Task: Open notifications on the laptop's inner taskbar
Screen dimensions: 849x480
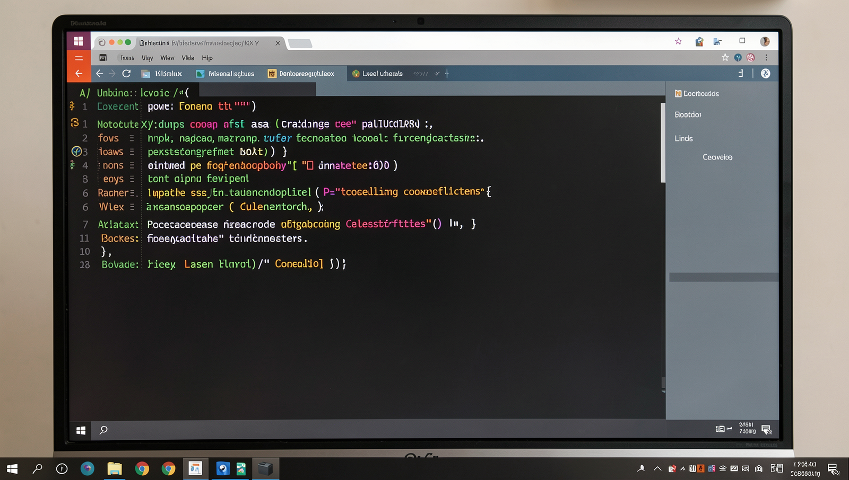Action: 766,430
